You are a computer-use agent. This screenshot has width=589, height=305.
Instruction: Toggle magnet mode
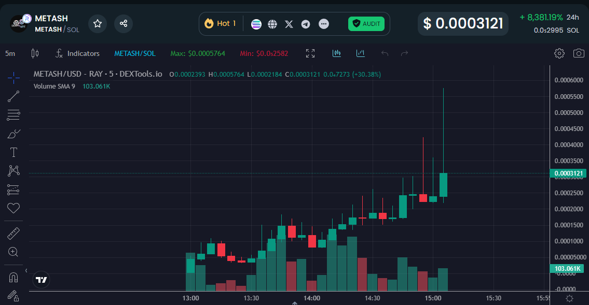(13, 278)
